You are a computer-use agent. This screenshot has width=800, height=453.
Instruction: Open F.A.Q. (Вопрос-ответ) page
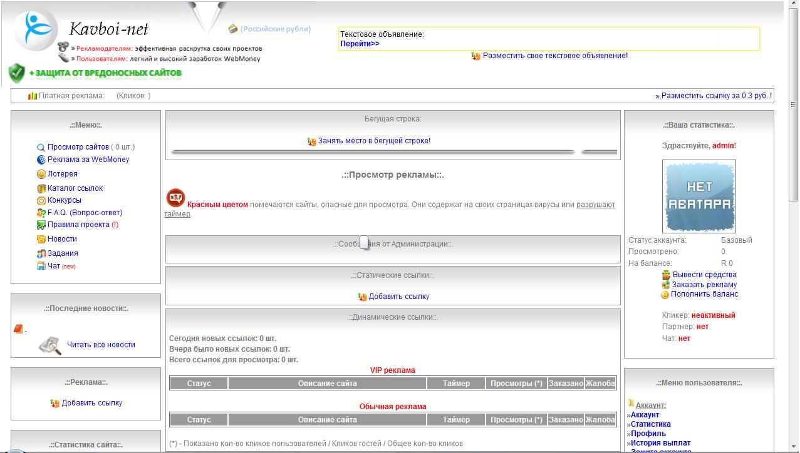pos(85,213)
